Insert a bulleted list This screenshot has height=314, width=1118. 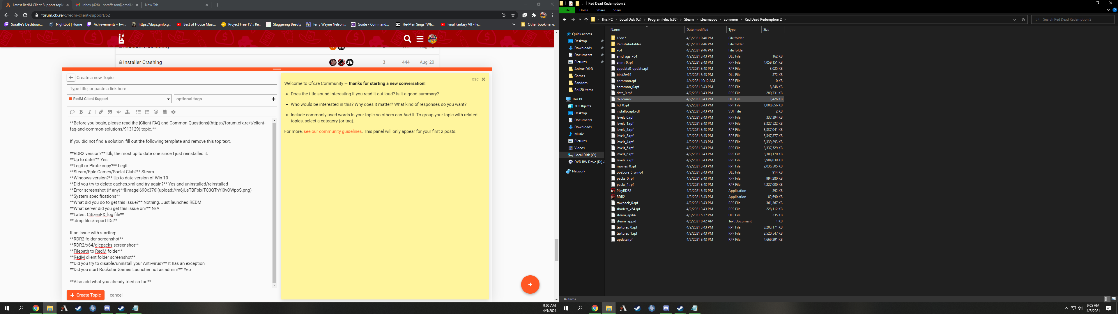pyautogui.click(x=139, y=112)
